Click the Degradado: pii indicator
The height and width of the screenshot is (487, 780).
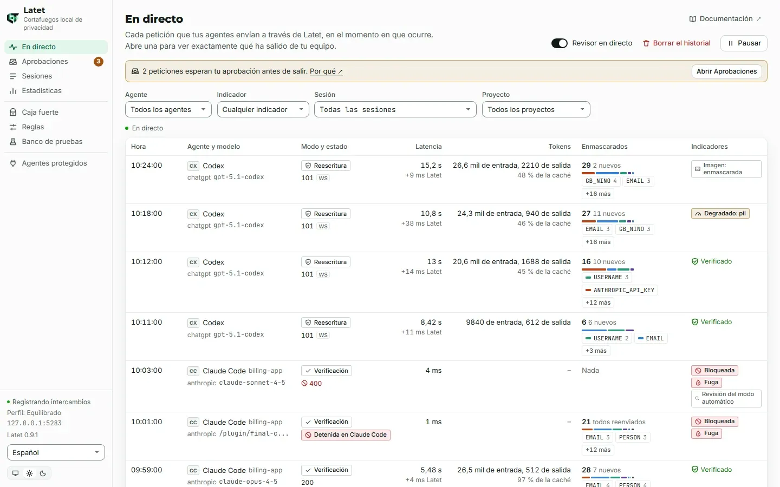[x=720, y=214]
